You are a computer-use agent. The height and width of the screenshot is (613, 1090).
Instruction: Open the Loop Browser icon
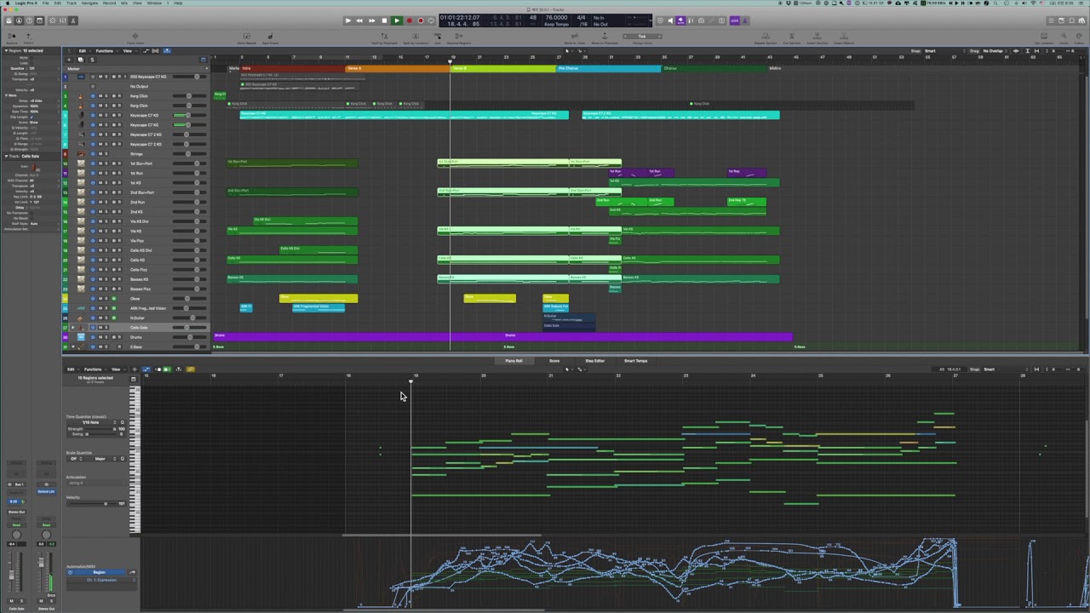tap(1071, 20)
